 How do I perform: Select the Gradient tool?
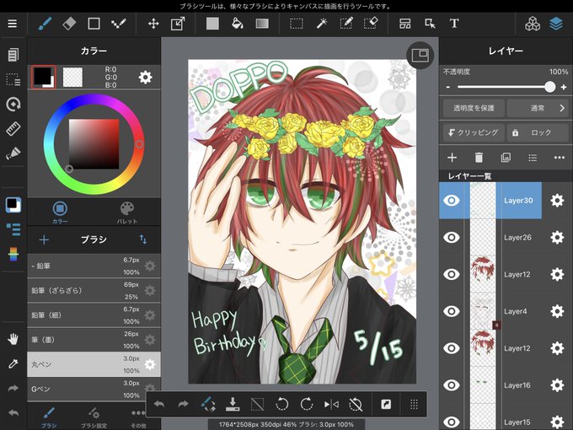coord(262,24)
